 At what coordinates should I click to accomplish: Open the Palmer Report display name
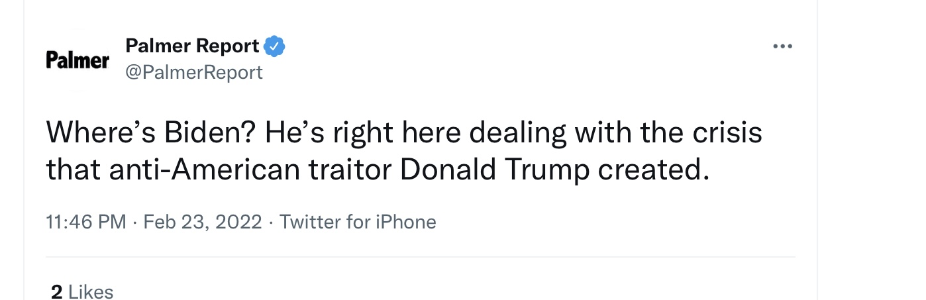[x=192, y=46]
